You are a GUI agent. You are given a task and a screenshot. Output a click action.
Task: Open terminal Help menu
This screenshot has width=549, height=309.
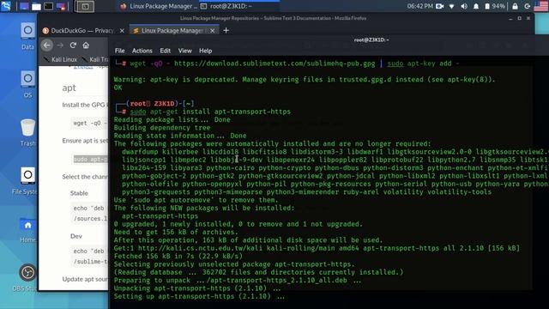[206, 51]
